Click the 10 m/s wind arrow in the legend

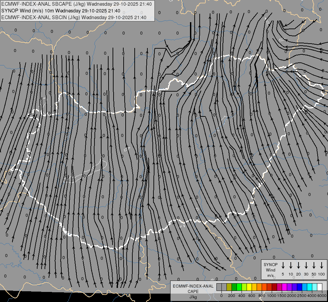pyautogui.click(x=290, y=265)
